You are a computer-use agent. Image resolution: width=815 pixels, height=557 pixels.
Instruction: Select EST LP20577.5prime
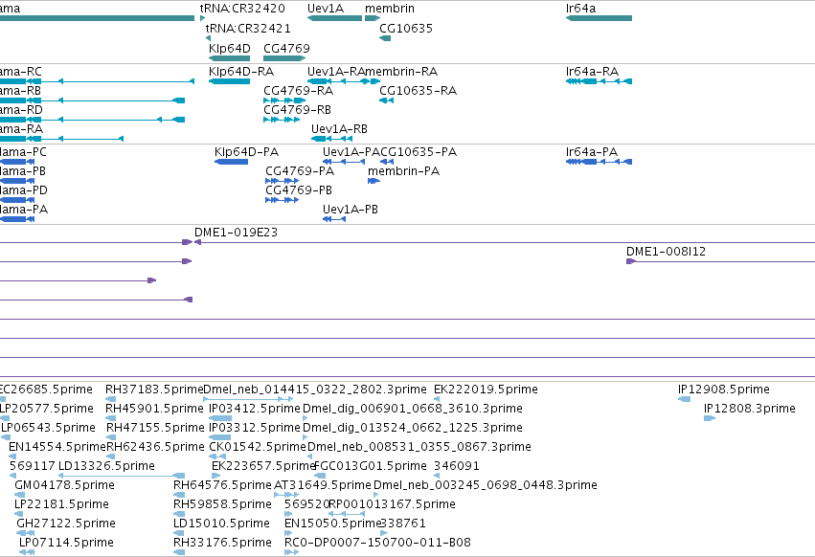point(5,418)
